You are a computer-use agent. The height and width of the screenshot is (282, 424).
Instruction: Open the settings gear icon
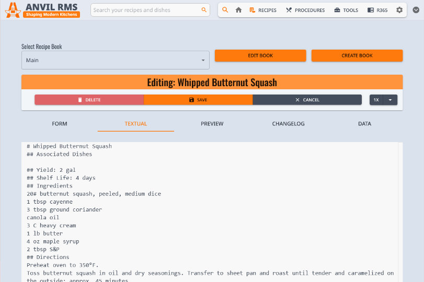399,10
